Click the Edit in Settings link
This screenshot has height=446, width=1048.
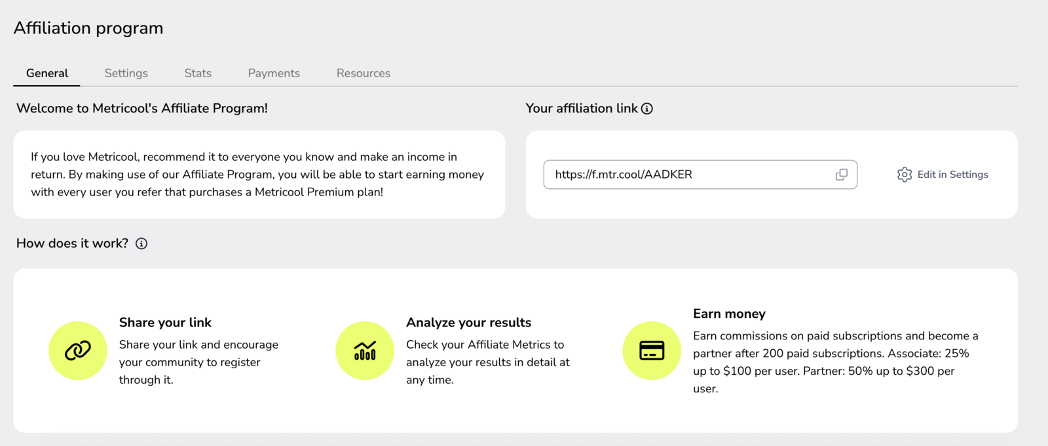[943, 175]
